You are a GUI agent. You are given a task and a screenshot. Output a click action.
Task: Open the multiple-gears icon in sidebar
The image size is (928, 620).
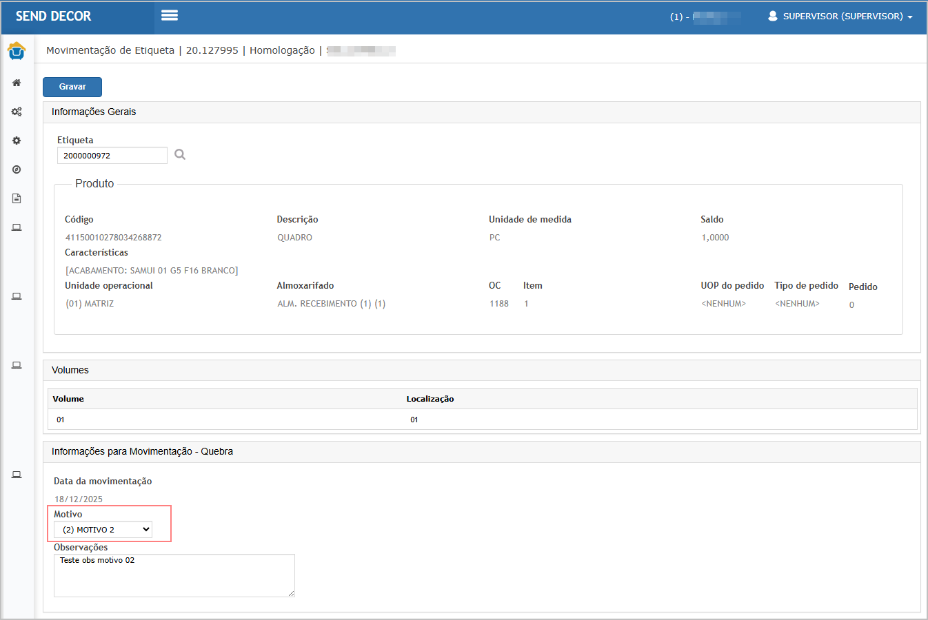(17, 112)
